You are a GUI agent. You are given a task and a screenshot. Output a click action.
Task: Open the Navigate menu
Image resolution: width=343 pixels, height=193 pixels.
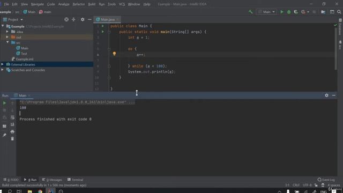tap(37, 4)
